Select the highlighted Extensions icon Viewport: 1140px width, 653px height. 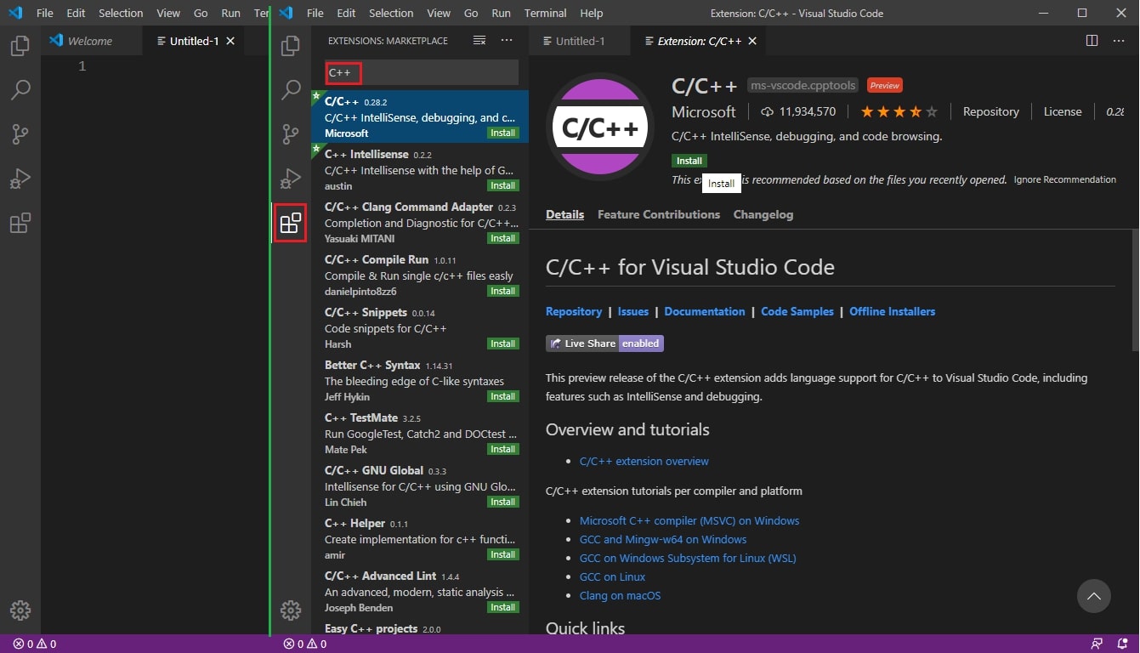coord(291,223)
